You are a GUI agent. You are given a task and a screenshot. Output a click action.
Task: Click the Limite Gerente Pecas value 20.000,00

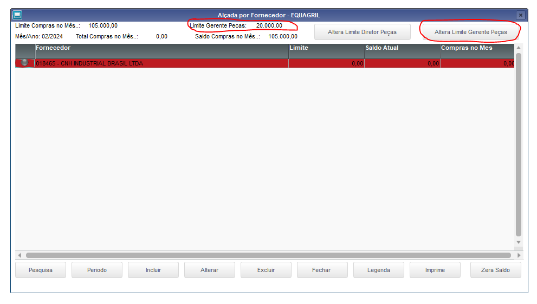pos(269,25)
